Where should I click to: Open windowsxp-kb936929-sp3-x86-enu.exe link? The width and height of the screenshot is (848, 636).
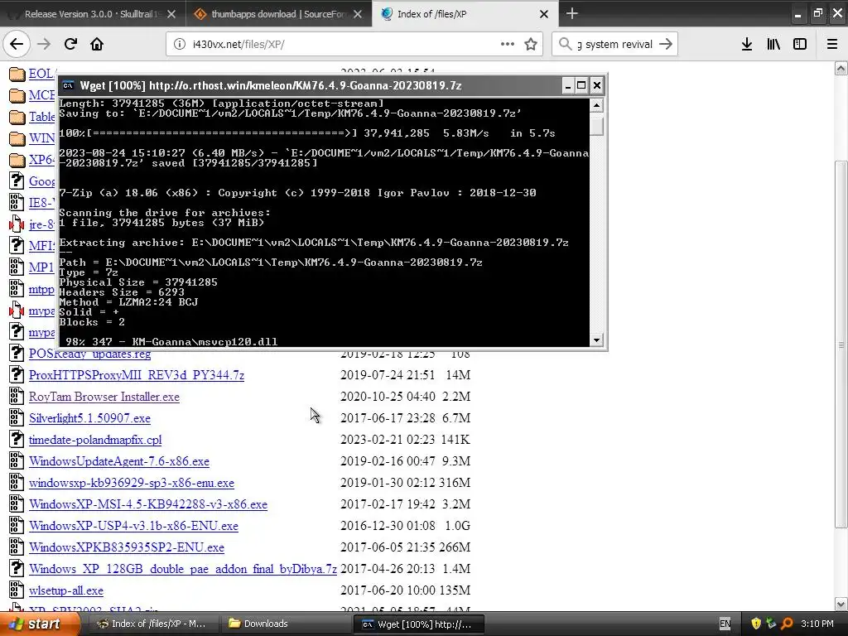(x=132, y=483)
